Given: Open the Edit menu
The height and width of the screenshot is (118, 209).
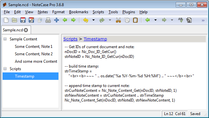Looking at the screenshot, I should click(x=17, y=12).
